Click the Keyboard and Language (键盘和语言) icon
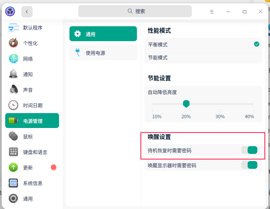Viewport: 270px width, 209px height. (13, 152)
